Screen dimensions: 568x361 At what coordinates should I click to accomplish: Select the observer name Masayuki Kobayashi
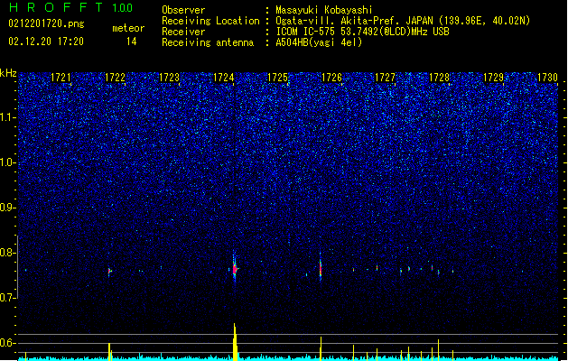point(324,10)
